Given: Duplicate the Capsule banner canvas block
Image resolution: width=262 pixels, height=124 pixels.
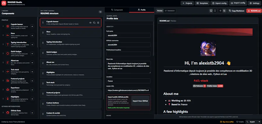Looking at the screenshot, I should click(x=94, y=23).
